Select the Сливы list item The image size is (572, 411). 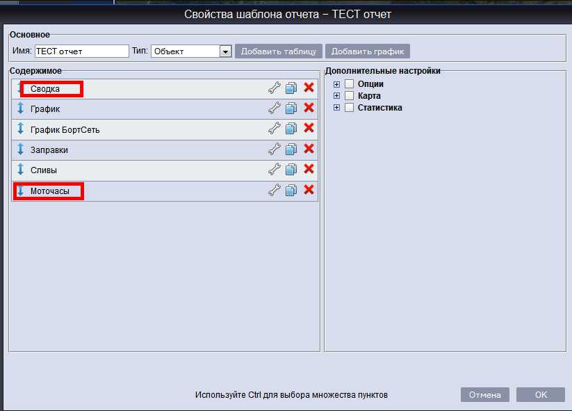tap(165, 170)
